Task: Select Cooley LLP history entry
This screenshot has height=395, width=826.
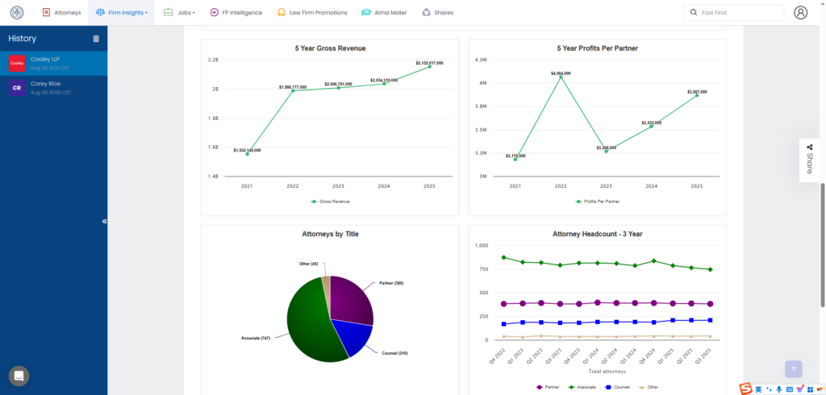Action: (53, 63)
